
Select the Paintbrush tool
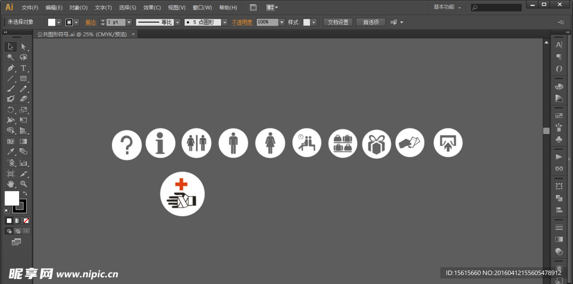point(11,89)
